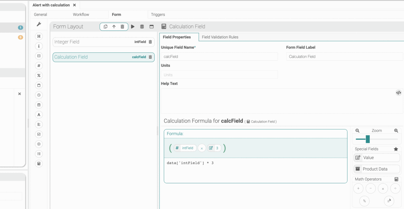Delete selected field using the trash icon
The image size is (404, 209).
pyautogui.click(x=122, y=27)
